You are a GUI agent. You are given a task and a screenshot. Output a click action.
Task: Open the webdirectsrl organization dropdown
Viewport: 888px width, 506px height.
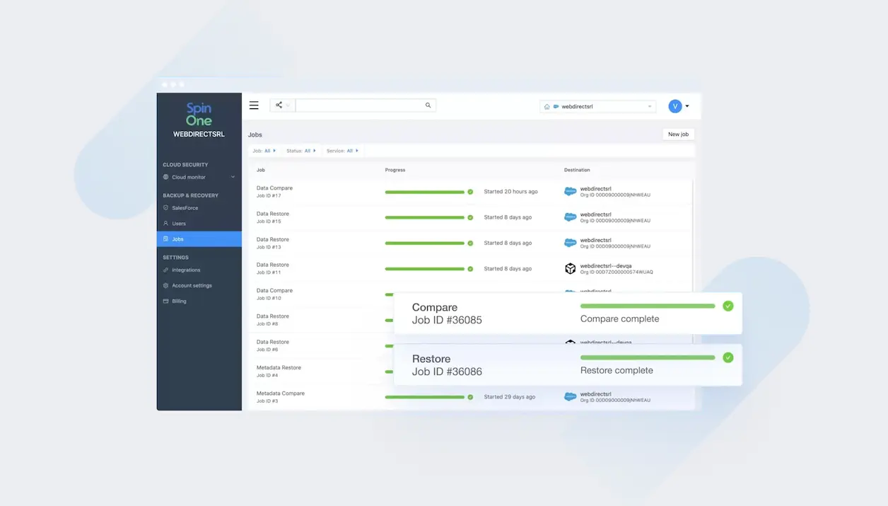[598, 107]
